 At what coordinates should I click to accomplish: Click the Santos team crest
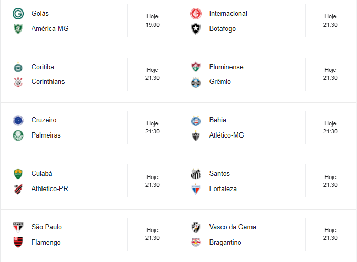(196, 174)
